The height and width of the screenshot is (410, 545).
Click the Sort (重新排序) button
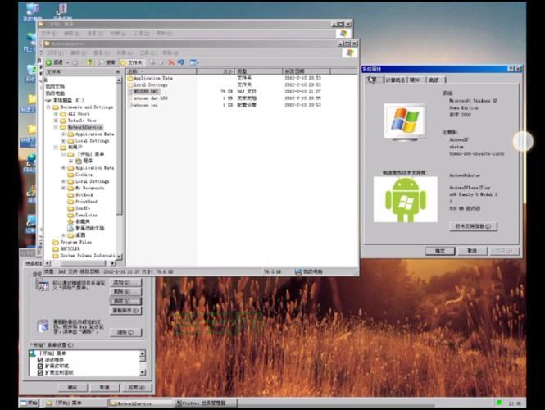125,311
